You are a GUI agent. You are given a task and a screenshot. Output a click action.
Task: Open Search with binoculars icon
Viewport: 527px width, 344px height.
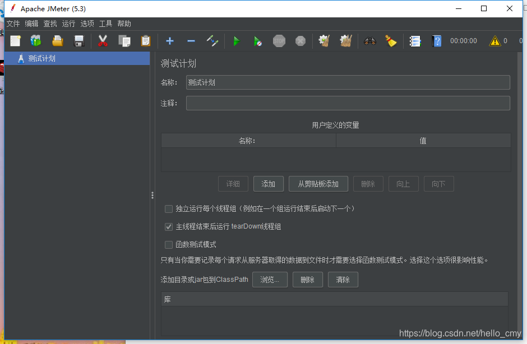[369, 41]
